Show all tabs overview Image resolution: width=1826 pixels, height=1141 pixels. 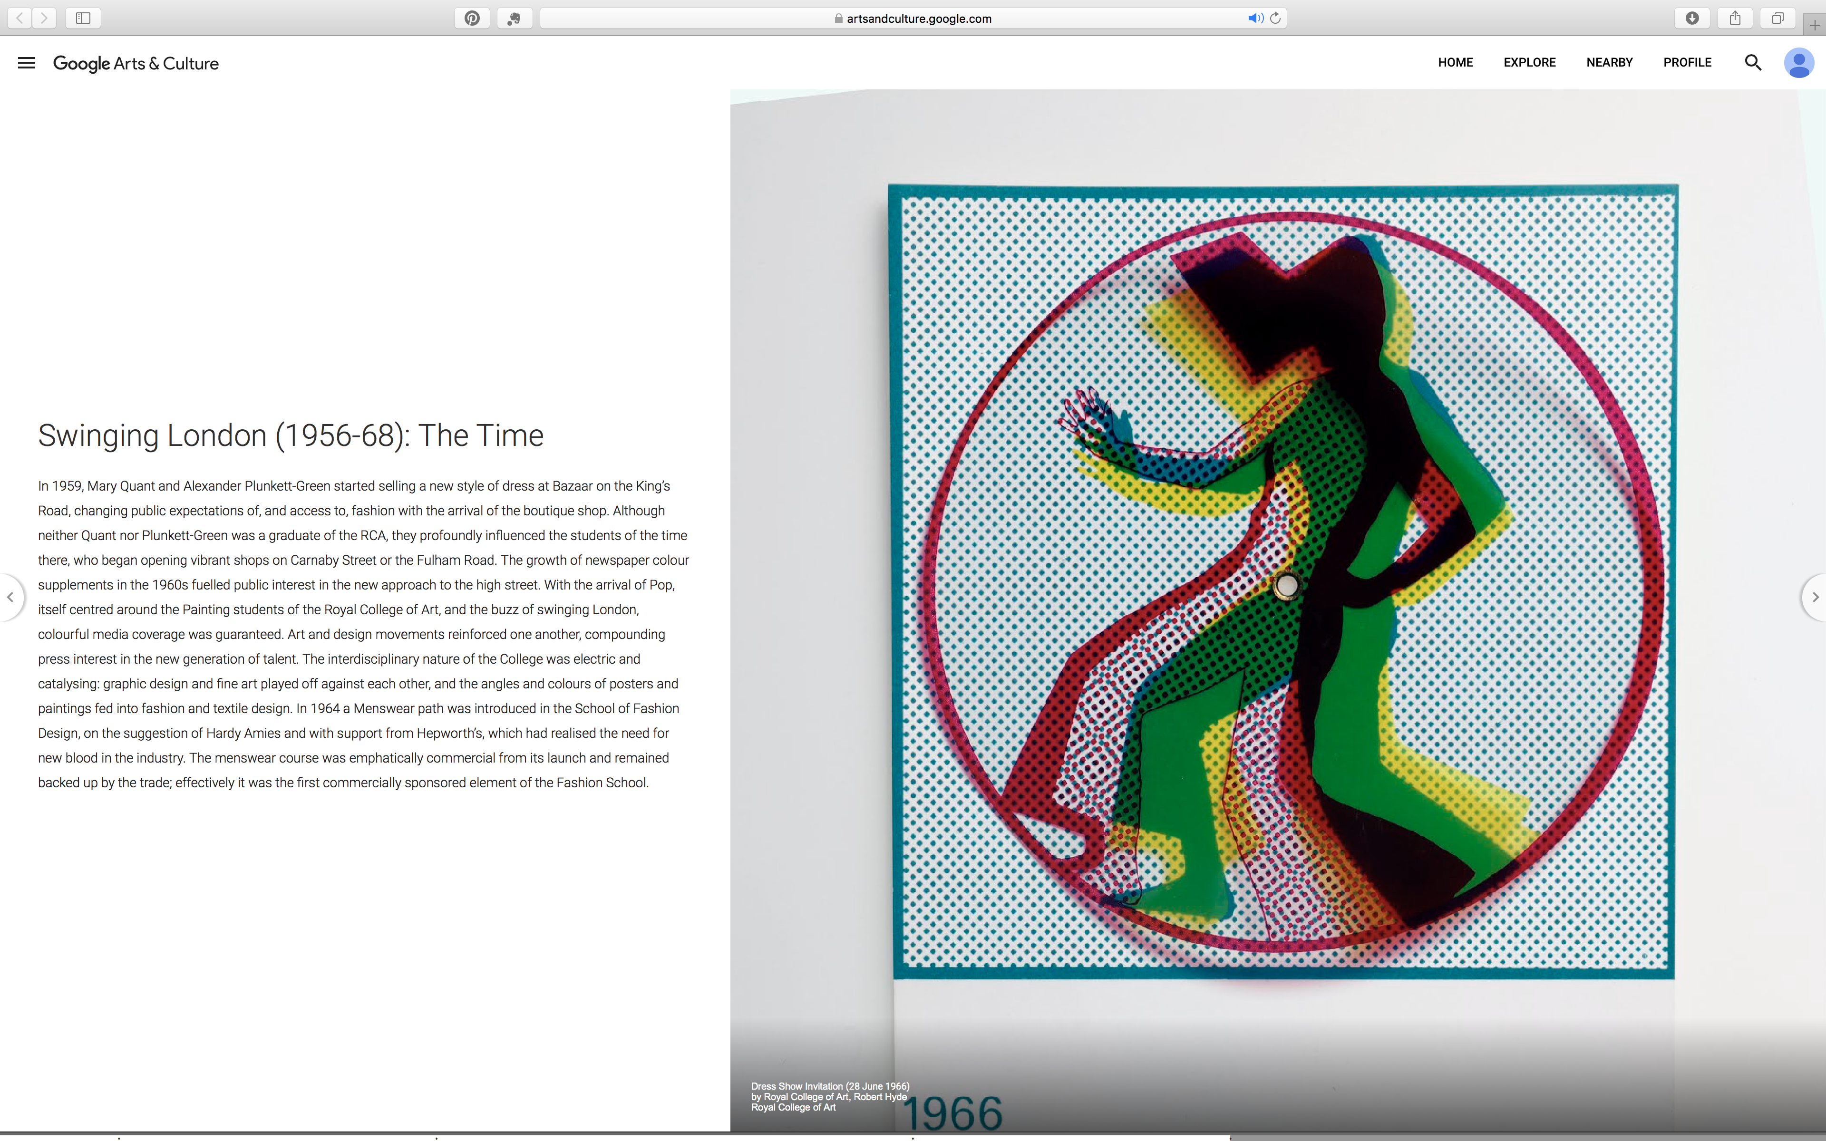(x=1777, y=18)
